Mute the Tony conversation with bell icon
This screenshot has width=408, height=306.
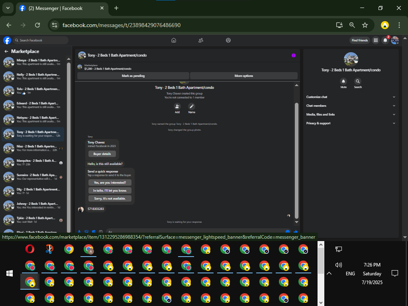point(343,81)
